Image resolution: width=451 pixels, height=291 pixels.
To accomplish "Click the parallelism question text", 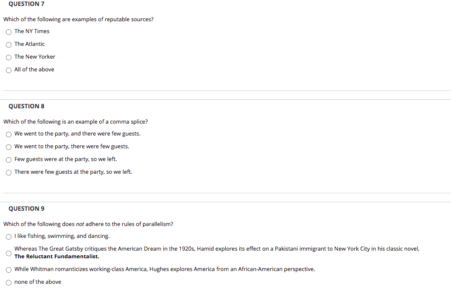I will (x=88, y=224).
